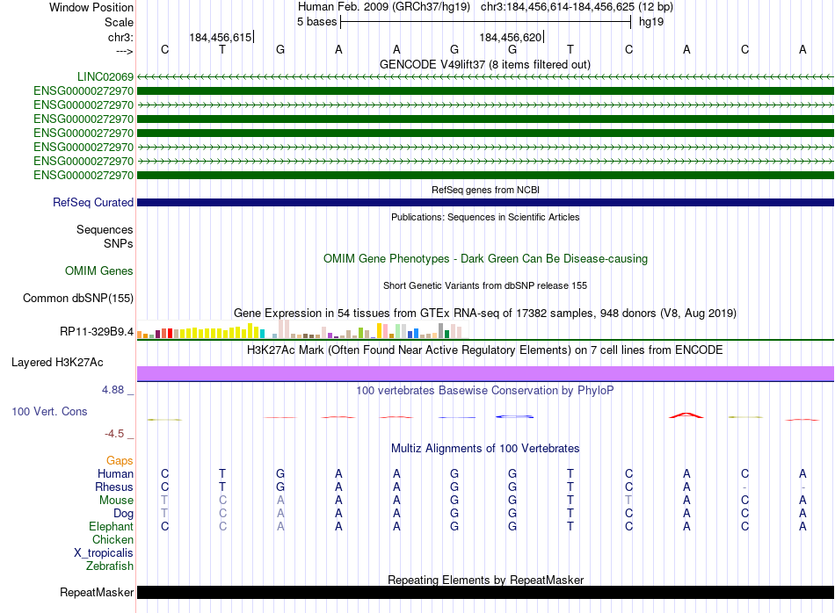Click the scale bar line in the ruler

click(486, 22)
